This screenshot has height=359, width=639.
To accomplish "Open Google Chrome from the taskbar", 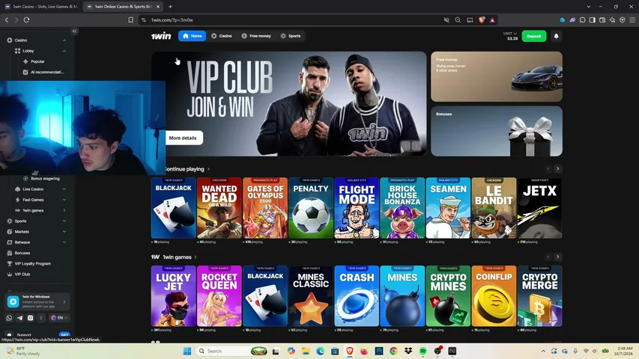I will [x=393, y=351].
